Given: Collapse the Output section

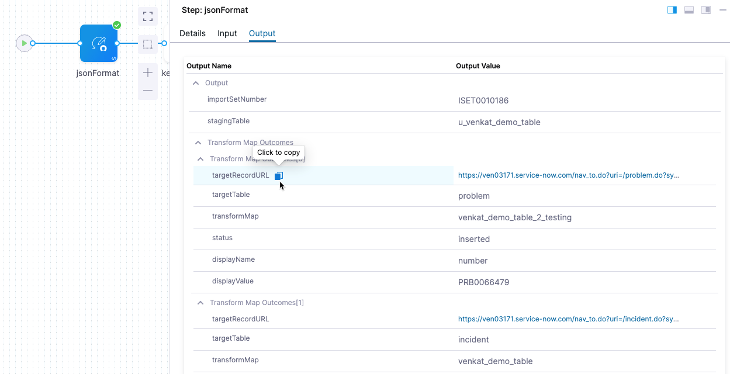Looking at the screenshot, I should 196,84.
